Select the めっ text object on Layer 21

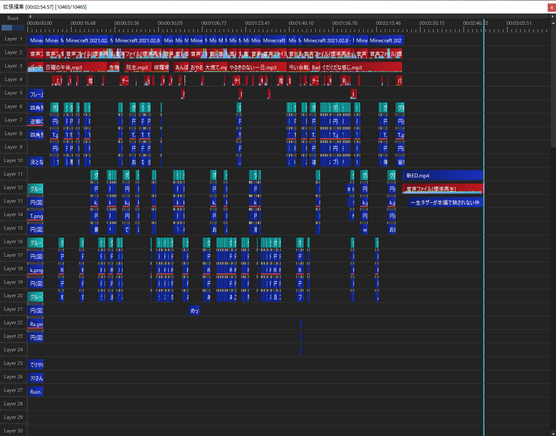[x=194, y=310]
